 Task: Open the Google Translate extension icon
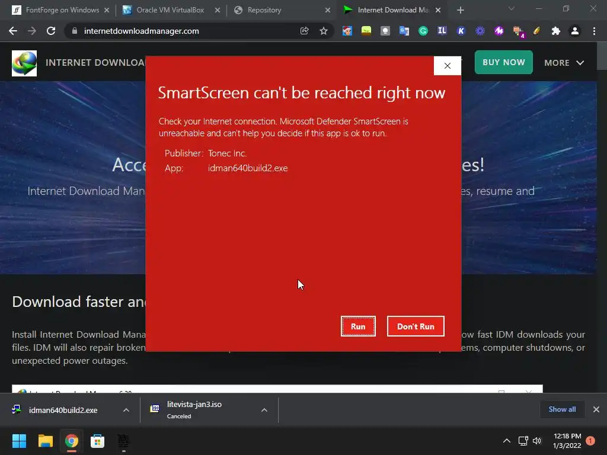click(x=404, y=31)
